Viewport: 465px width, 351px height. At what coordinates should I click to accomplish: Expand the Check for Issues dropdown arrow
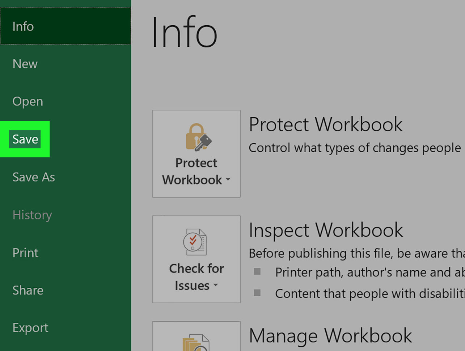(216, 286)
